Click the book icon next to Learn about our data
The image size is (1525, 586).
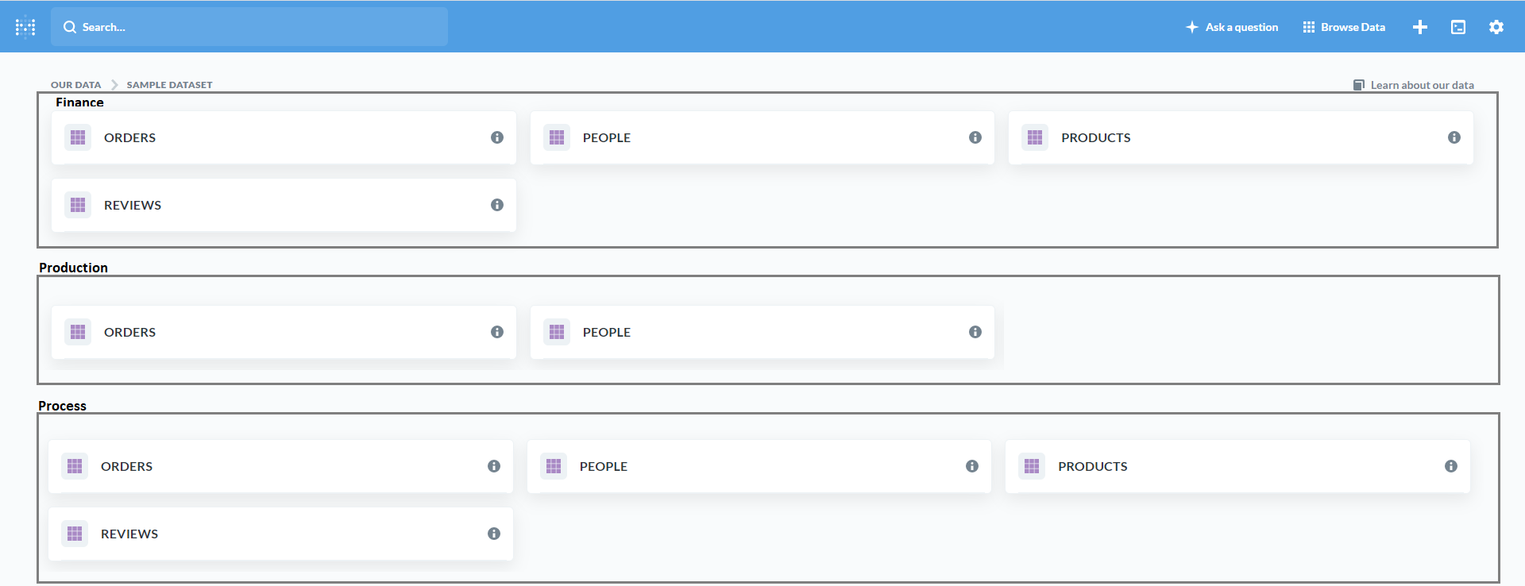1358,84
